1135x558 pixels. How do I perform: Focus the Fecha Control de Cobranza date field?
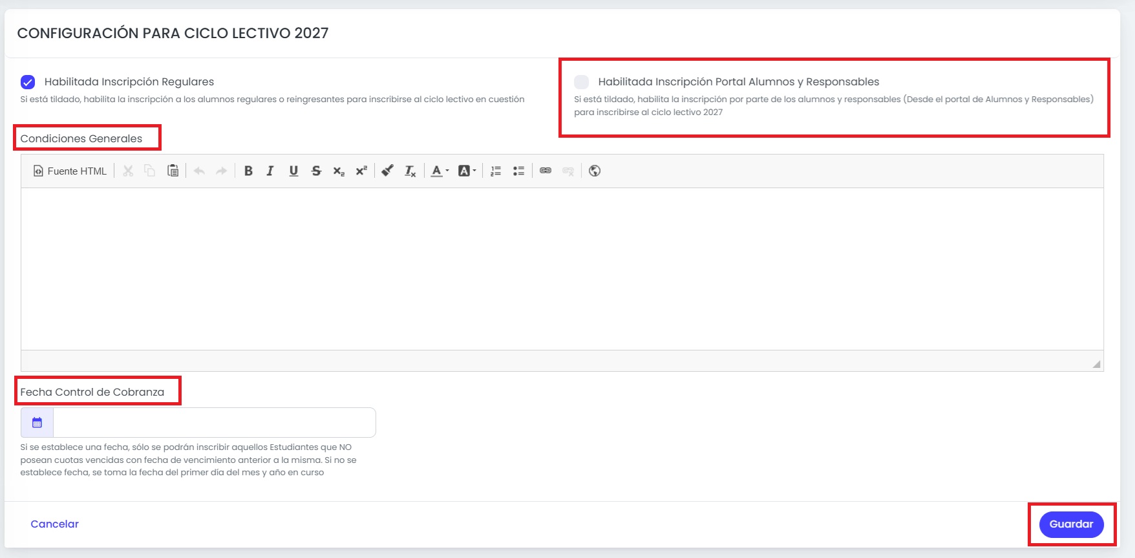[214, 423]
